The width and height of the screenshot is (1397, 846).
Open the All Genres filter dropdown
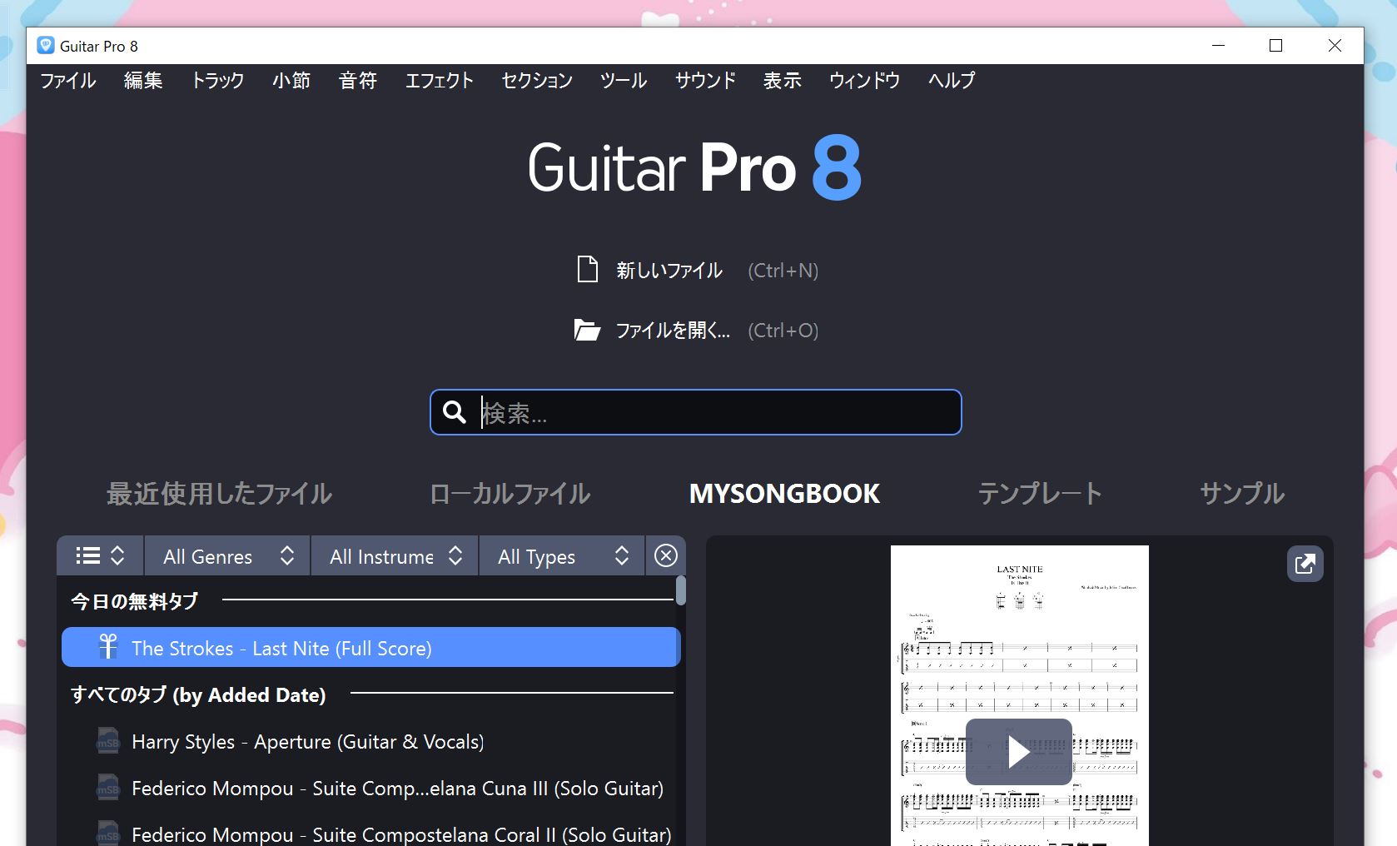click(227, 555)
